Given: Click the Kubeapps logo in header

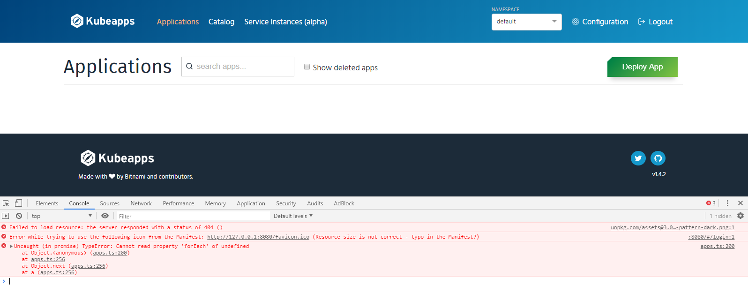Looking at the screenshot, I should click(102, 21).
